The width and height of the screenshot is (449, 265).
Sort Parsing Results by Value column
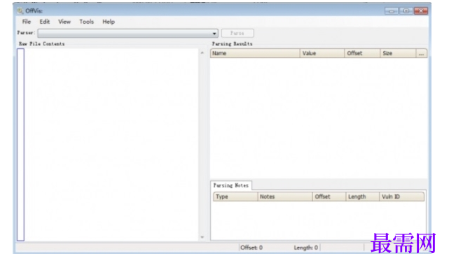point(322,53)
